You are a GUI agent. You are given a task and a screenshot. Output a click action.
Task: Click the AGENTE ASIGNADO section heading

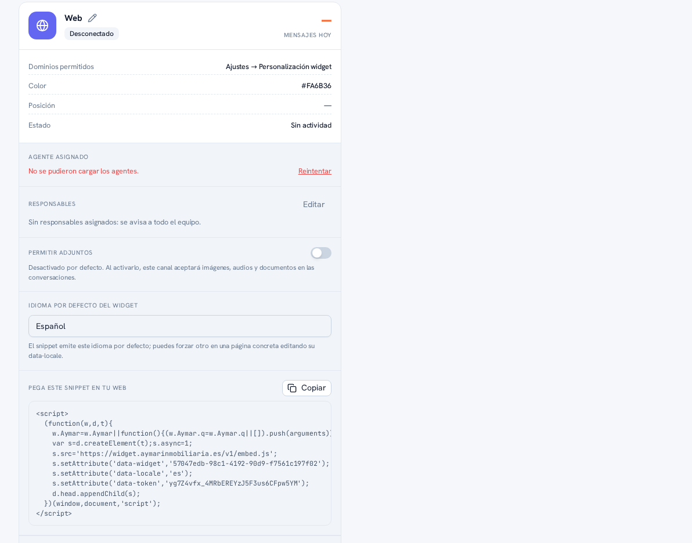59,157
